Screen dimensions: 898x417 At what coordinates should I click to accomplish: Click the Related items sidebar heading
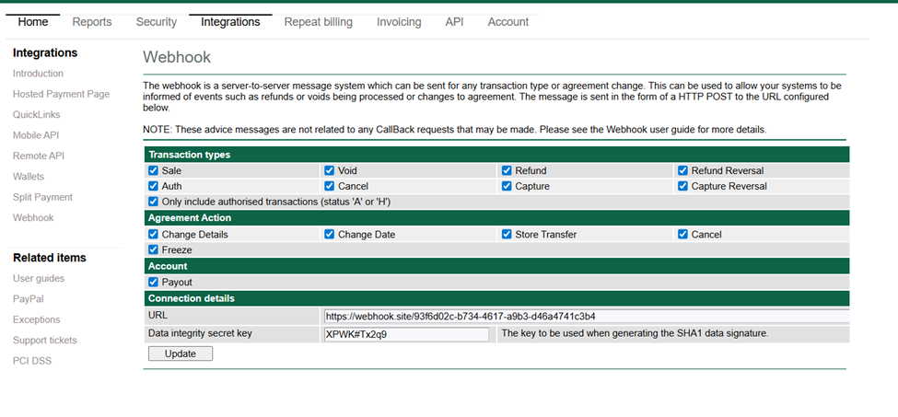49,258
